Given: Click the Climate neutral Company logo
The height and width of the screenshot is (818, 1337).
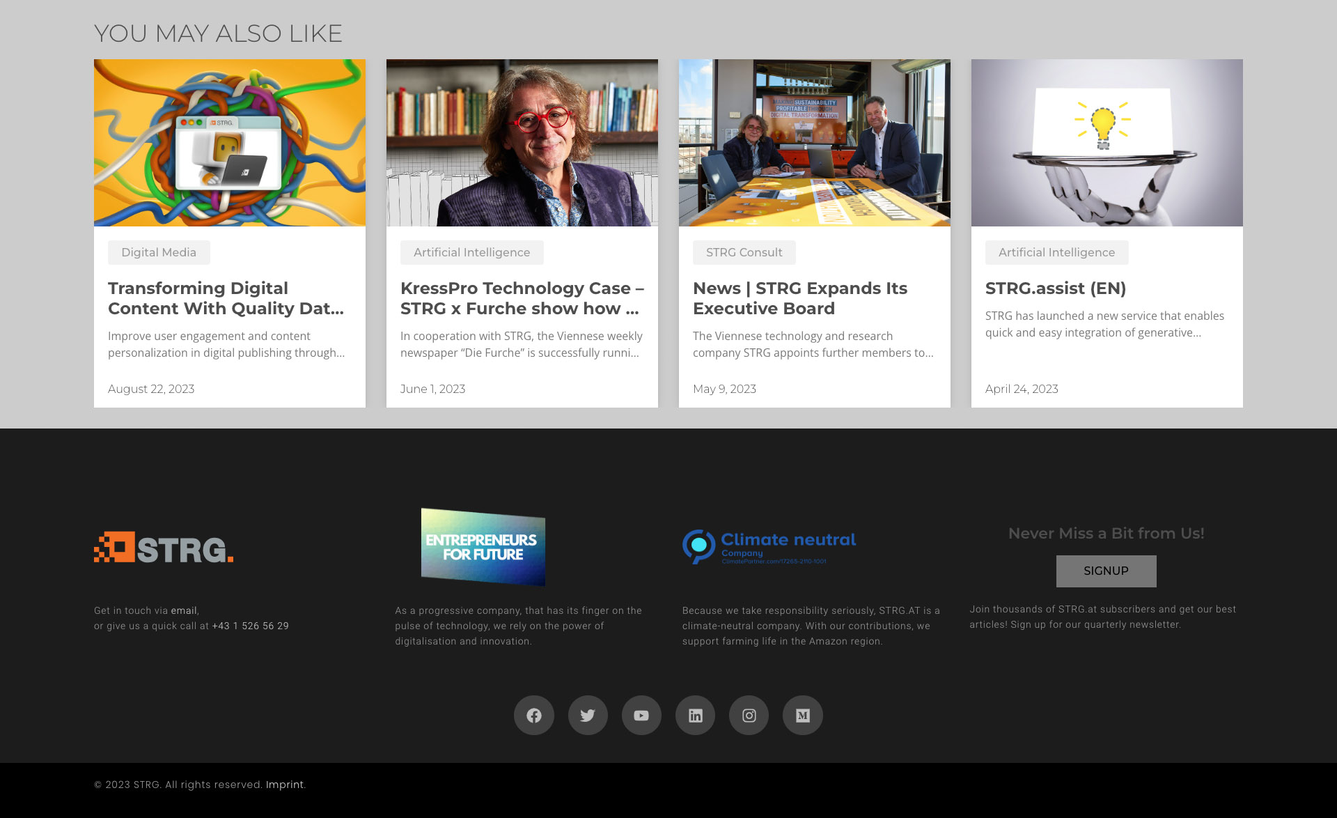Looking at the screenshot, I should (x=769, y=547).
